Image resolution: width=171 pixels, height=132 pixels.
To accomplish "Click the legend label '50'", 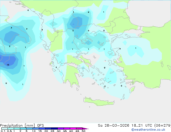I will coord(83,131).
